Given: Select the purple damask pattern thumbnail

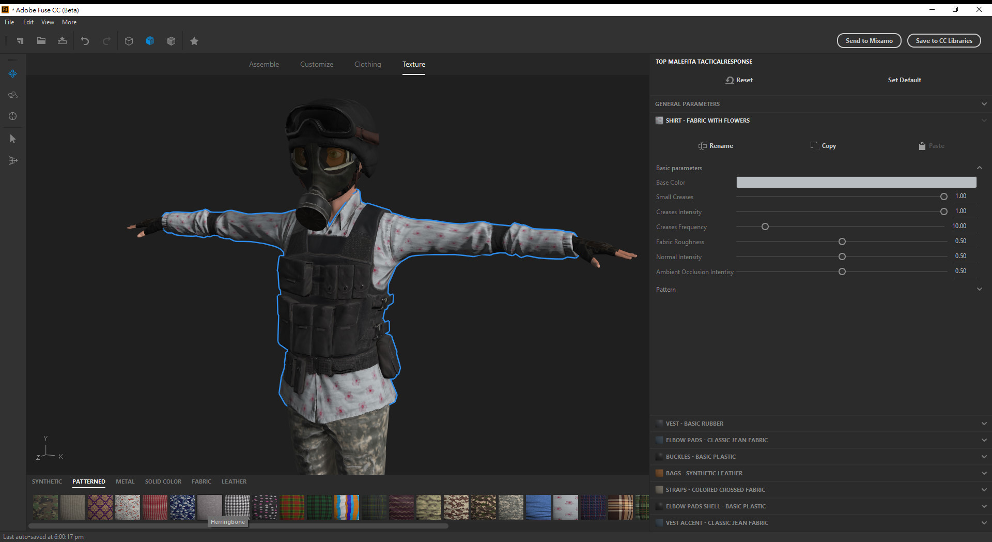Looking at the screenshot, I should [100, 507].
